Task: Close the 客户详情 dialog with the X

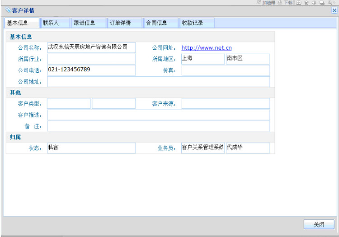Action: pos(334,10)
